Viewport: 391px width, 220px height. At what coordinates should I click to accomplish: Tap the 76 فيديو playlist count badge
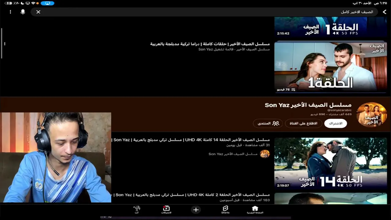coord(286,90)
